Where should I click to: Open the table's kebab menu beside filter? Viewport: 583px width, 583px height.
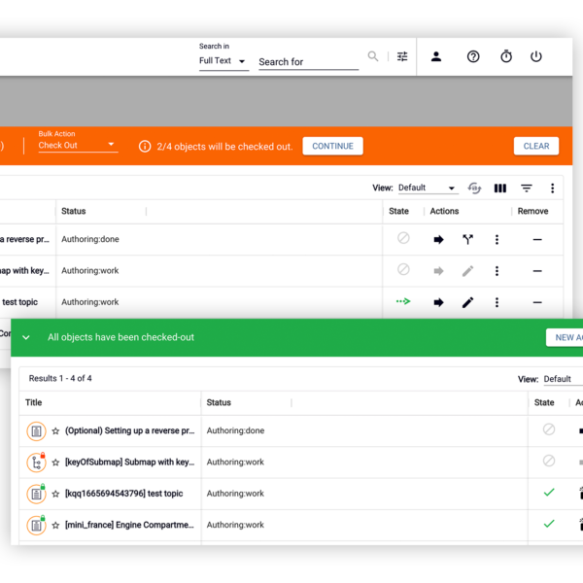point(553,189)
